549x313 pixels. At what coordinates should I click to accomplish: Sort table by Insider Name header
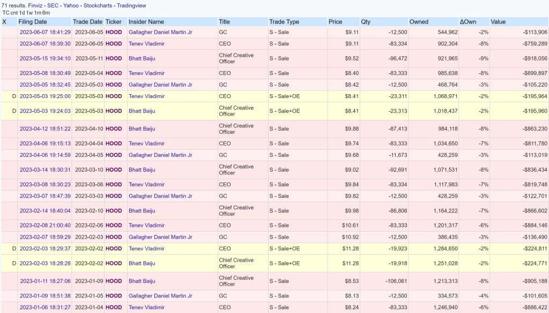[146, 21]
